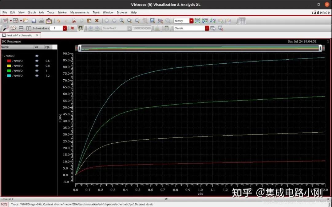Image resolution: width=332 pixels, height=207 pixels.
Task: Click the yellow color swatch for the vgs=0.8 trace
Action: pos(9,66)
